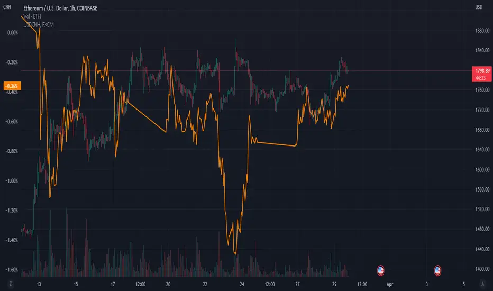This screenshot has width=493, height=291.
Task: Click the date label 15 on the time axis
Action: [76, 284]
